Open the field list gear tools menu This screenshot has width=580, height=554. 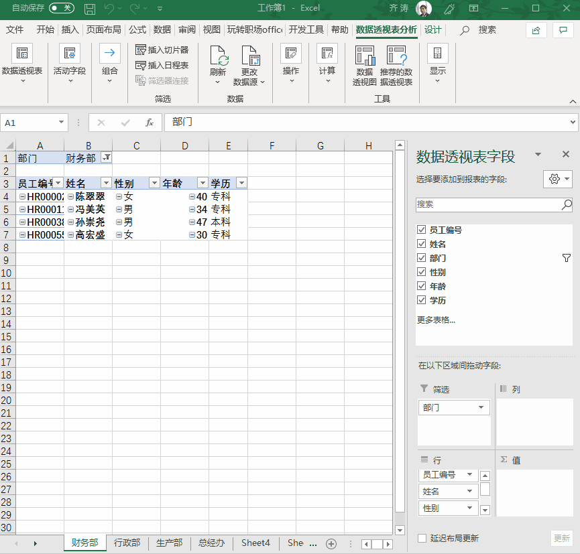[x=558, y=180]
